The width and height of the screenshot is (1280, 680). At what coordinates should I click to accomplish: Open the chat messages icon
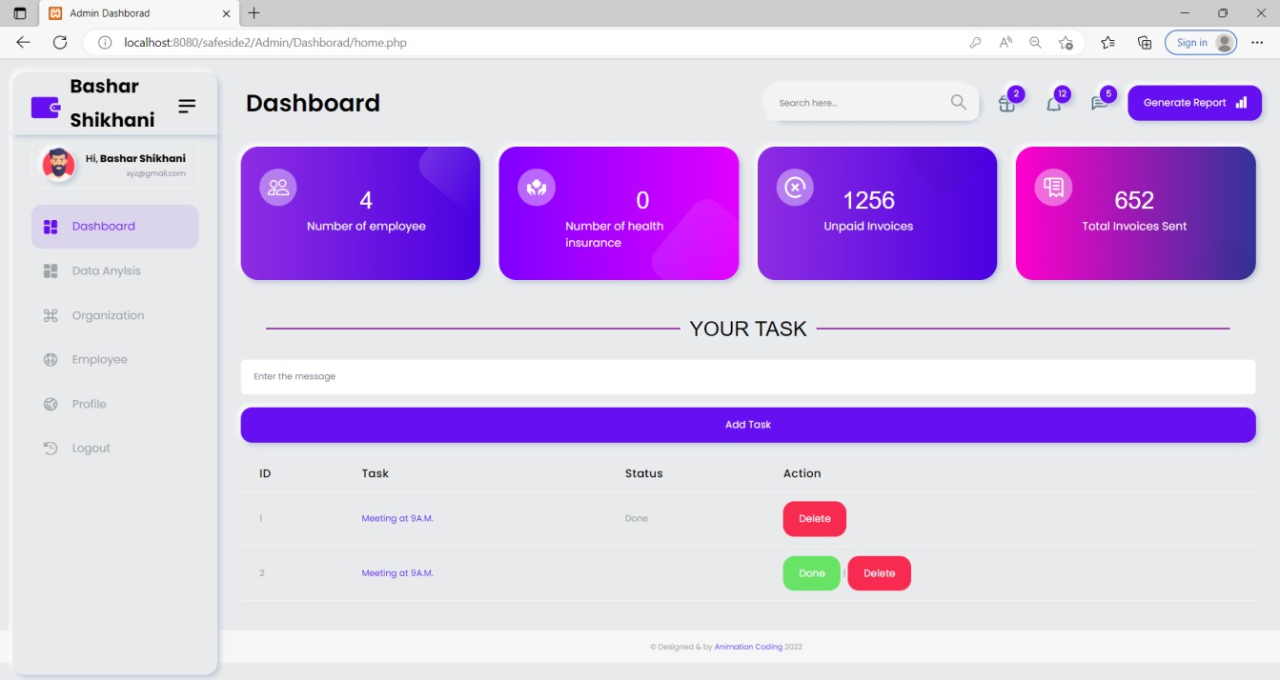pyautogui.click(x=1099, y=104)
